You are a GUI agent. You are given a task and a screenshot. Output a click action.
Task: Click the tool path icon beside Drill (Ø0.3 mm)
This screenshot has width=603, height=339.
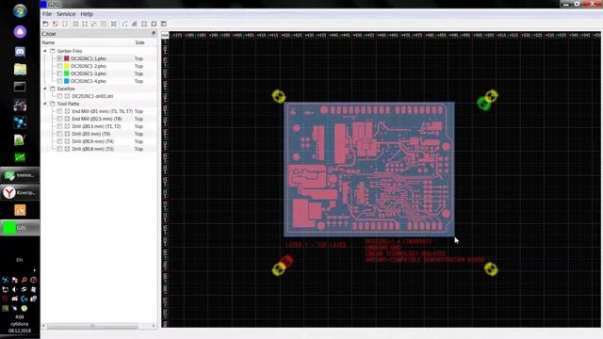click(67, 126)
